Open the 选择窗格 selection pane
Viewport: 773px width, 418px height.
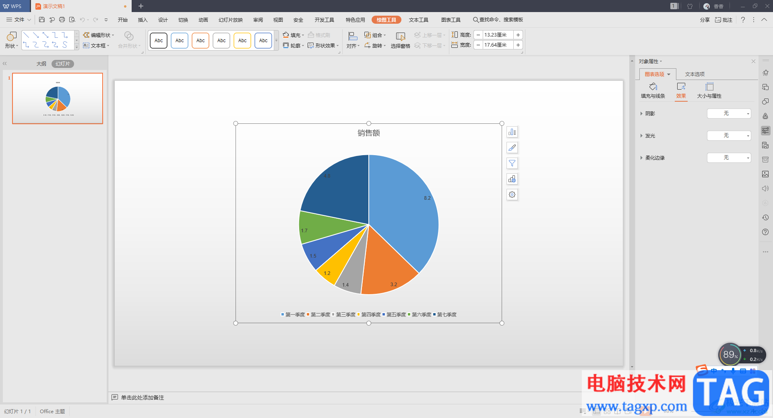click(x=400, y=40)
